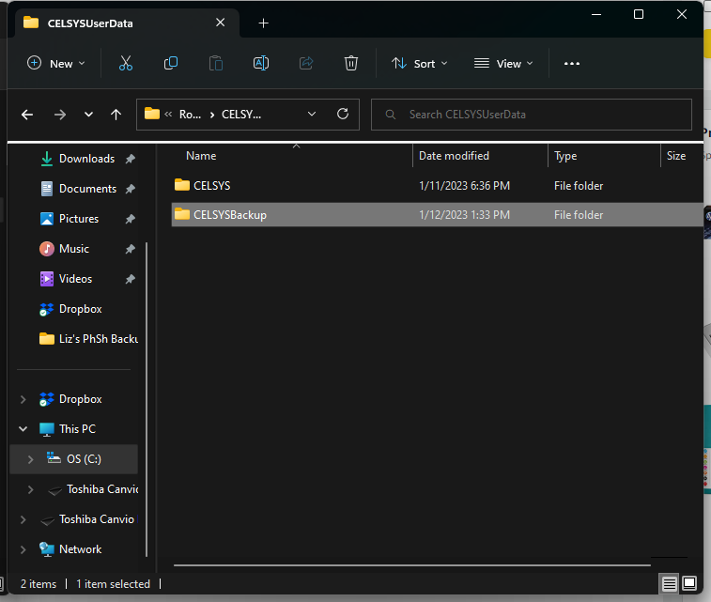Refresh the current folder view
Viewport: 711px width, 602px height.
343,114
